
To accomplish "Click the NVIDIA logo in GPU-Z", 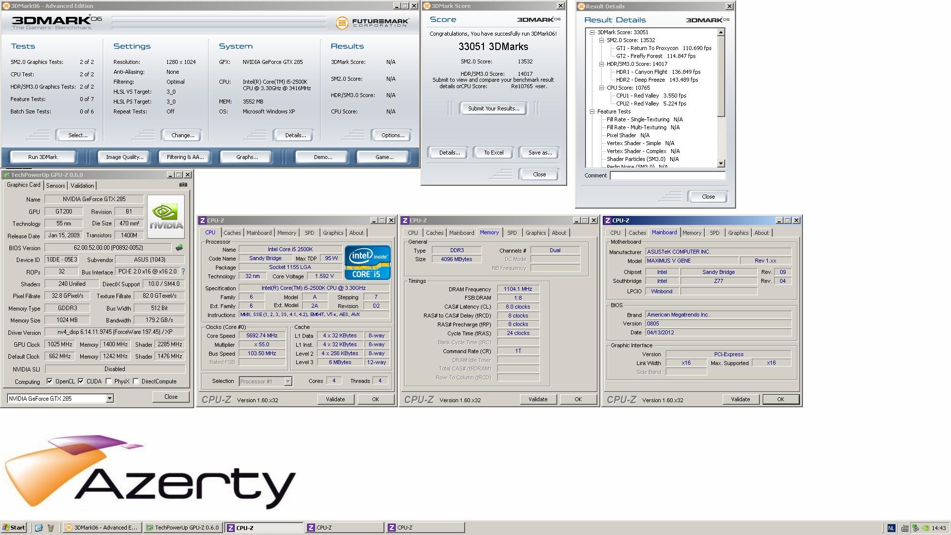I will pos(166,216).
